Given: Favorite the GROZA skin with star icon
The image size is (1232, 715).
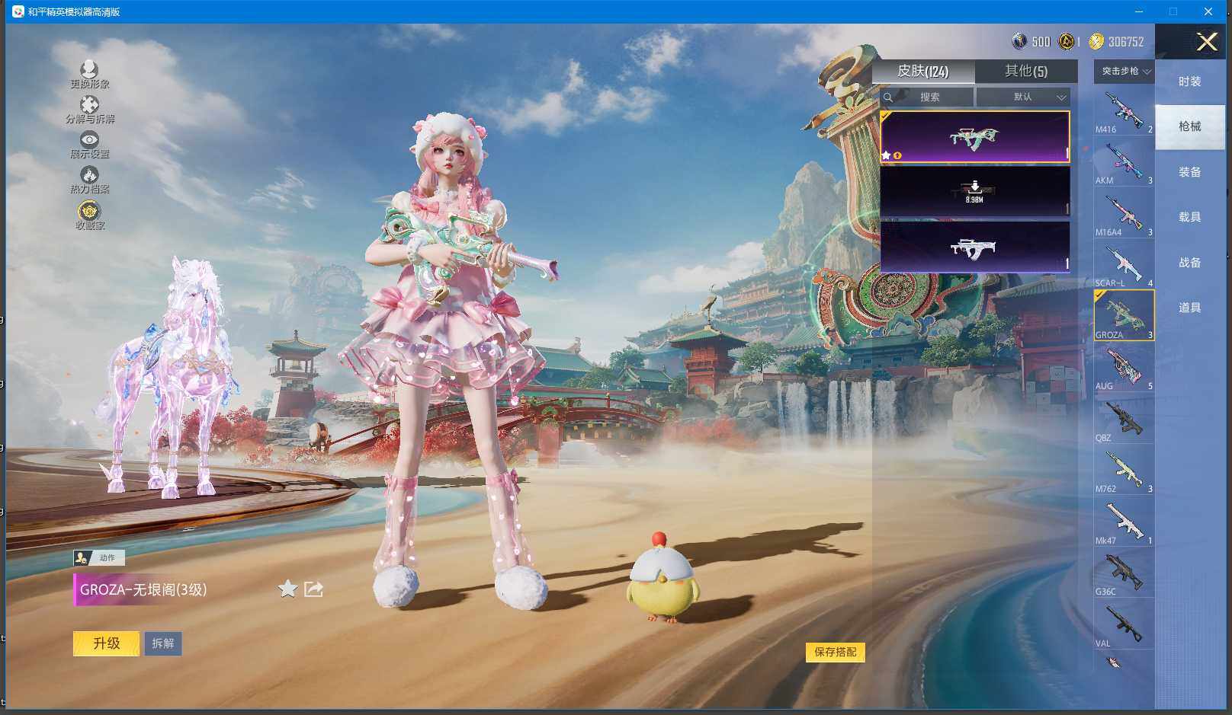Looking at the screenshot, I should [287, 589].
